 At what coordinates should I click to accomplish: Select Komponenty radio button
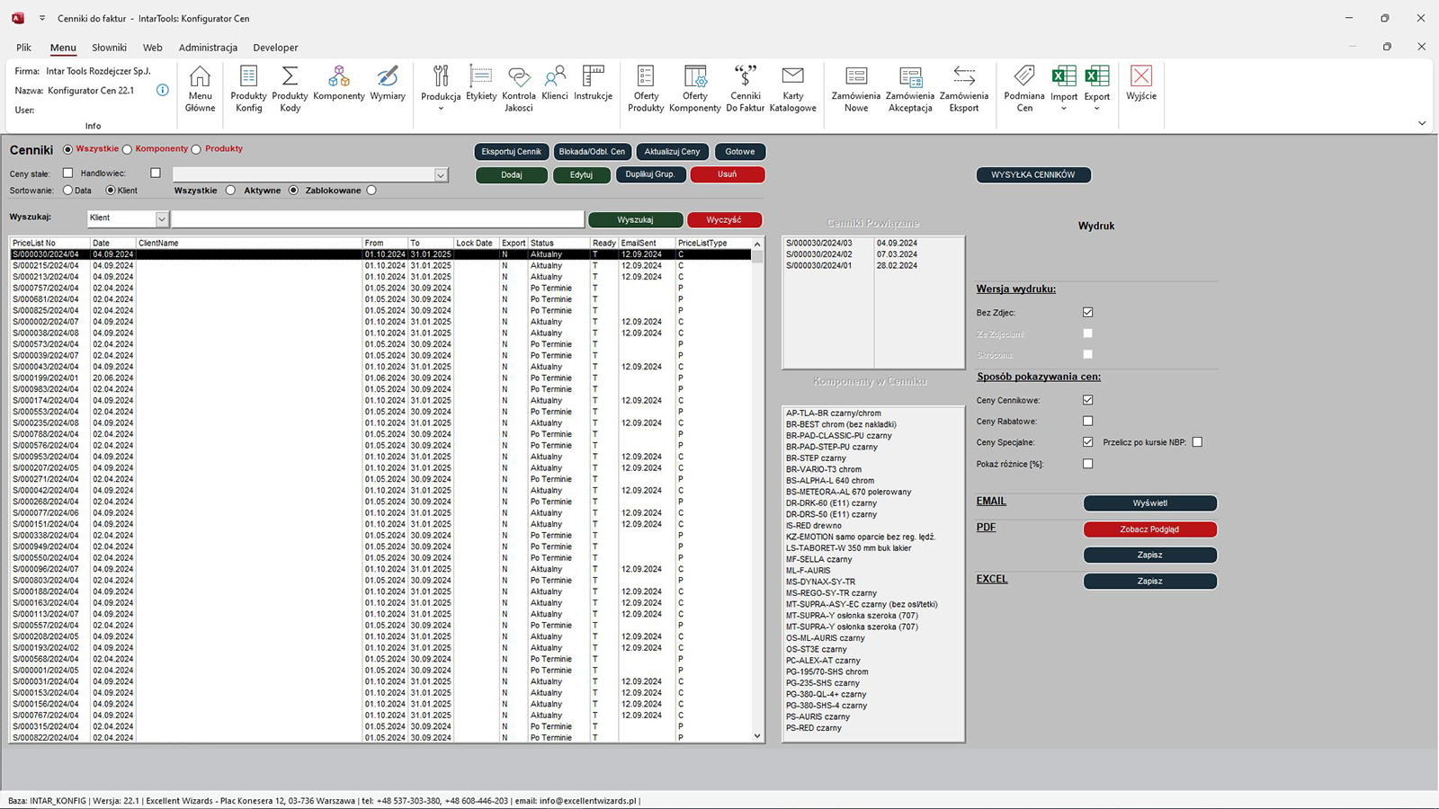point(127,149)
